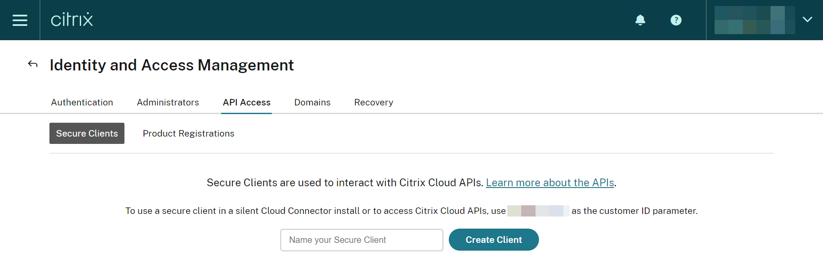
Task: Open the notifications bell
Action: click(640, 20)
